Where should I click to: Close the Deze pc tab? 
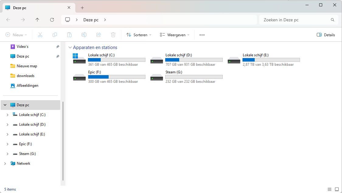69,8
